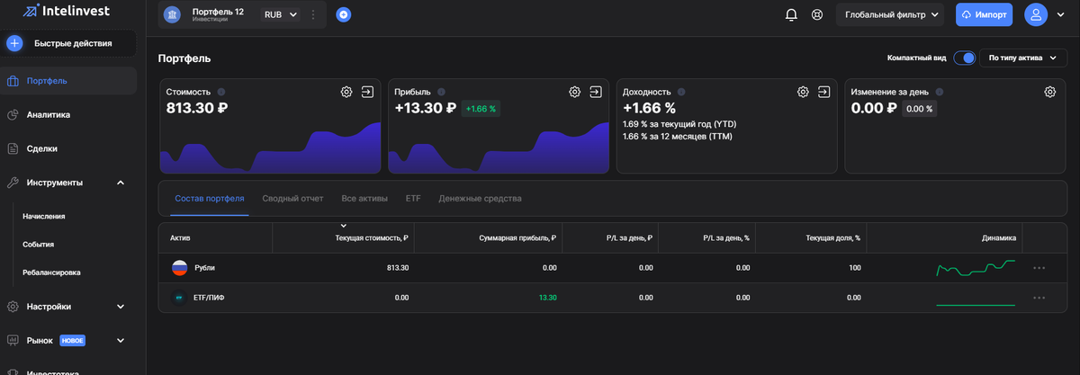Screen dimensions: 1080x375
Task: Open notifications bell
Action: coord(792,14)
